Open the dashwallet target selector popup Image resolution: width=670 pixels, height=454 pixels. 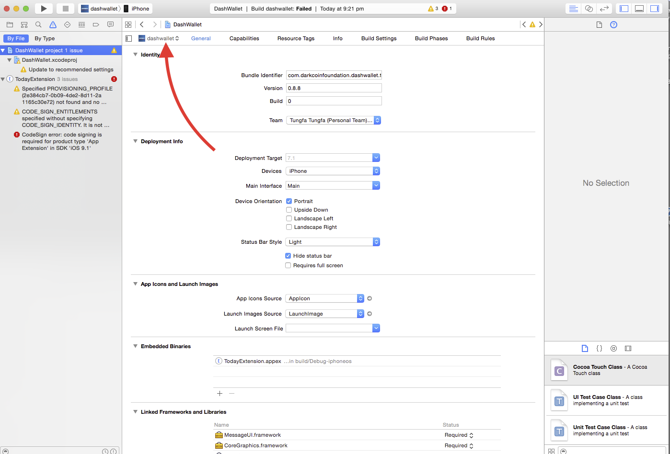coord(159,38)
